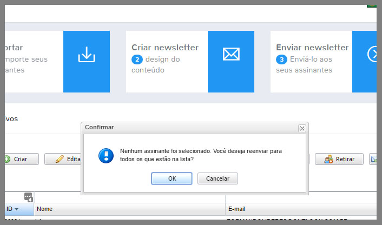
Task: Click the E-mail column header
Action: click(301, 209)
